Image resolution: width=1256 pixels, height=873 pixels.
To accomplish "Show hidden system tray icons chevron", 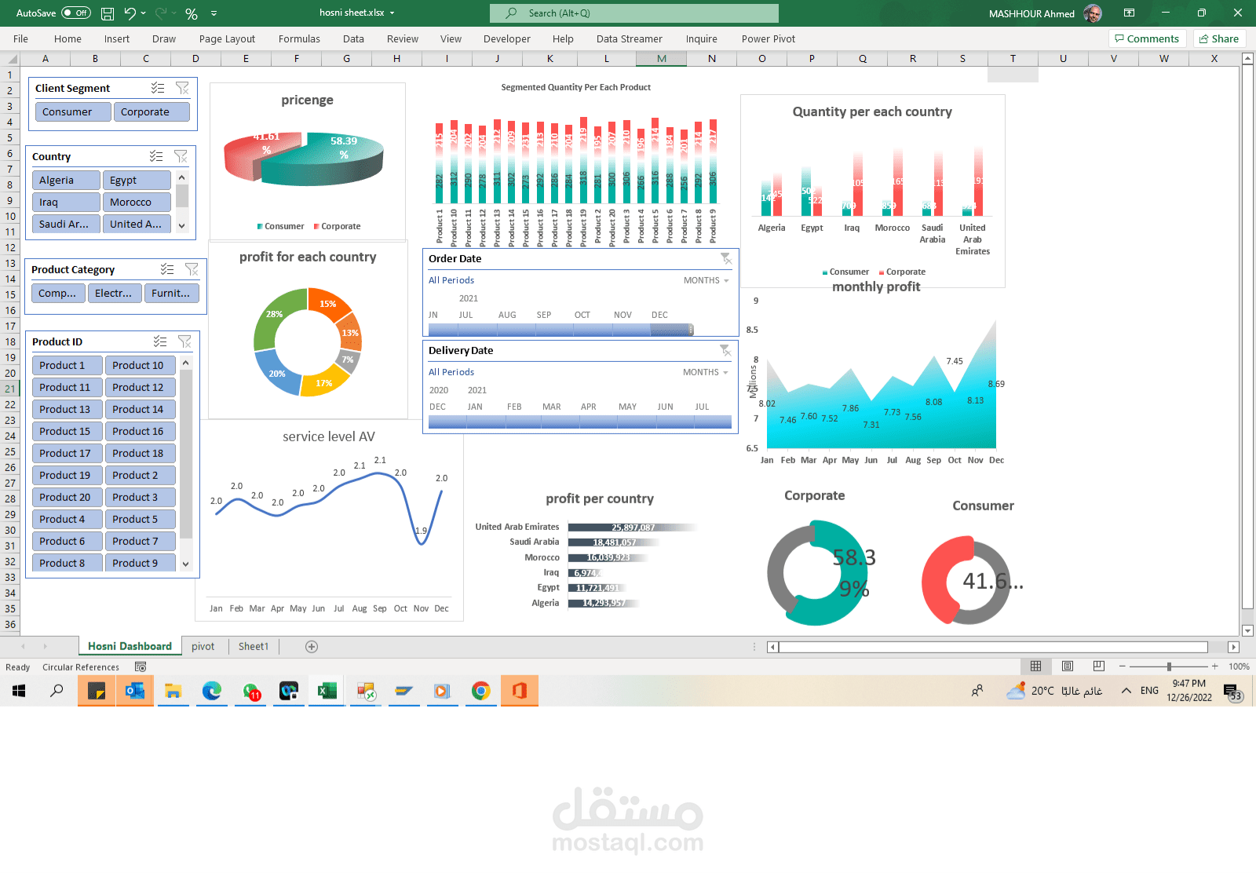I will [x=1126, y=691].
